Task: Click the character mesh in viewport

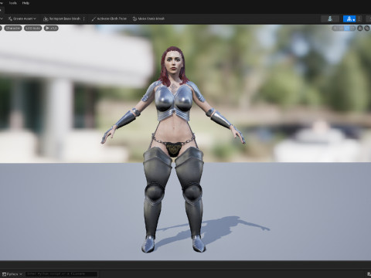Action: (x=173, y=149)
